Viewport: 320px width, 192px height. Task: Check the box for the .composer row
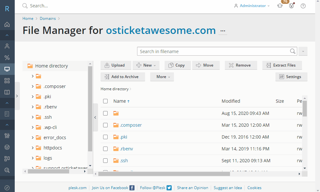105,125
